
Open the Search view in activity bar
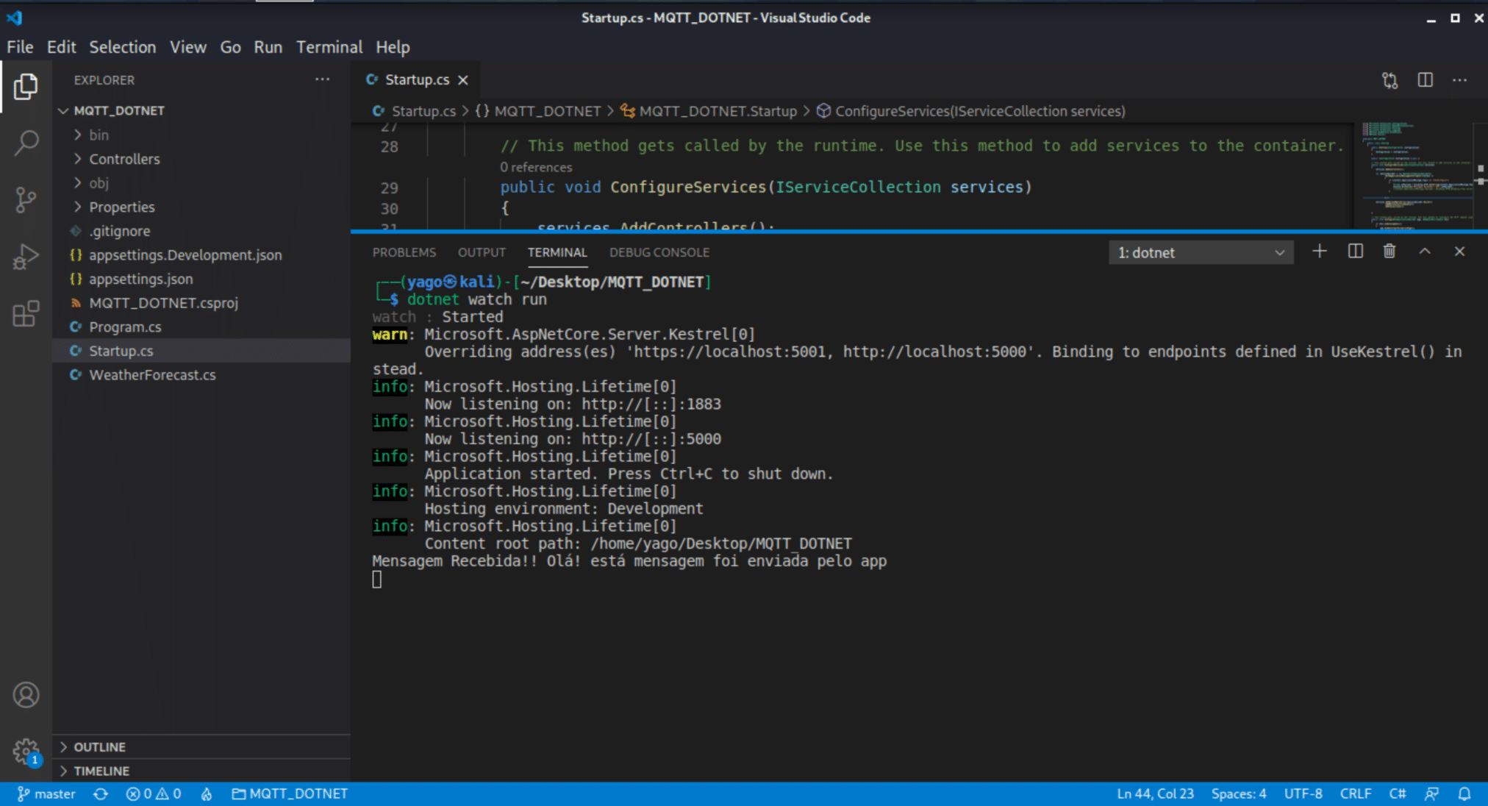pyautogui.click(x=26, y=143)
